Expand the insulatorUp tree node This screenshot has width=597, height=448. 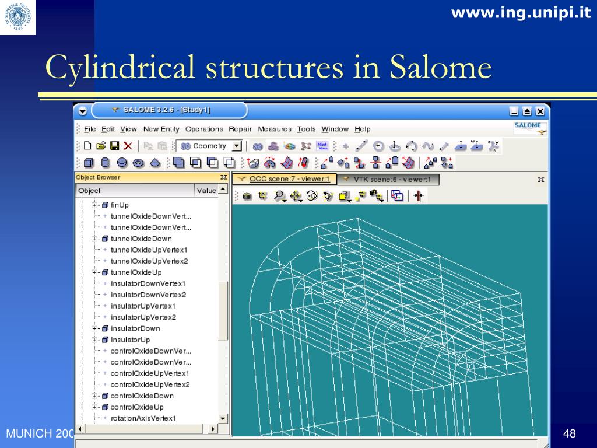click(x=94, y=340)
